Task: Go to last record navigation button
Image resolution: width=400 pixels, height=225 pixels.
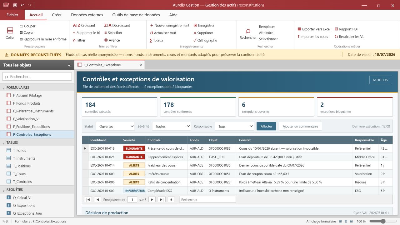Action: [x=161, y=199]
